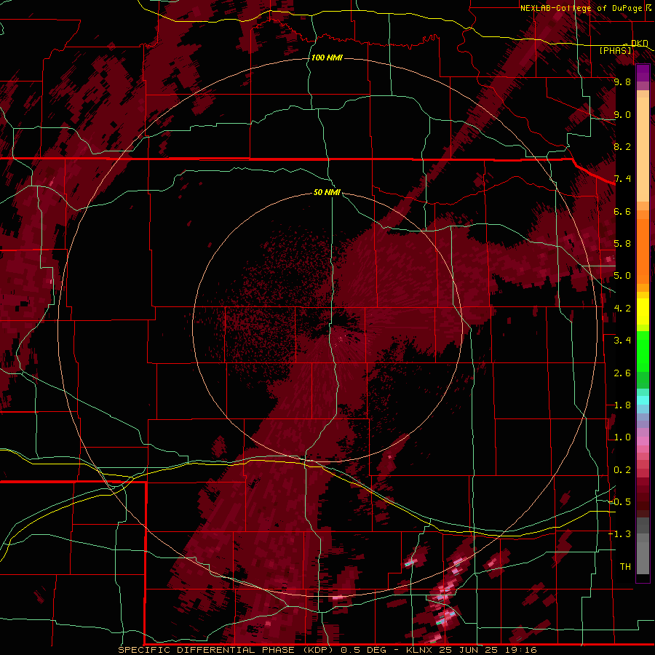Pick the yellow band of the color scale
This screenshot has height=655, width=655.
point(643,311)
